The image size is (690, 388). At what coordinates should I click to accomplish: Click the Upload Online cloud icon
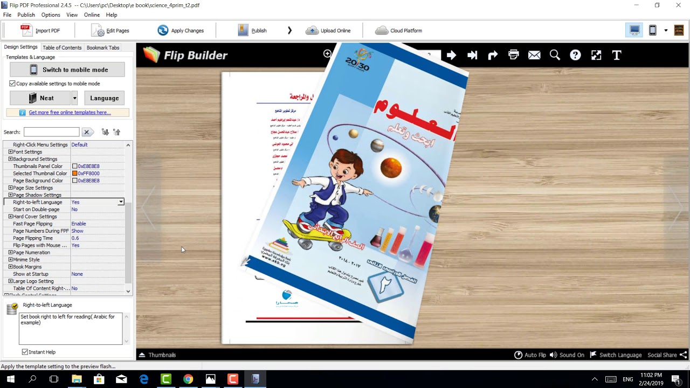click(x=312, y=31)
